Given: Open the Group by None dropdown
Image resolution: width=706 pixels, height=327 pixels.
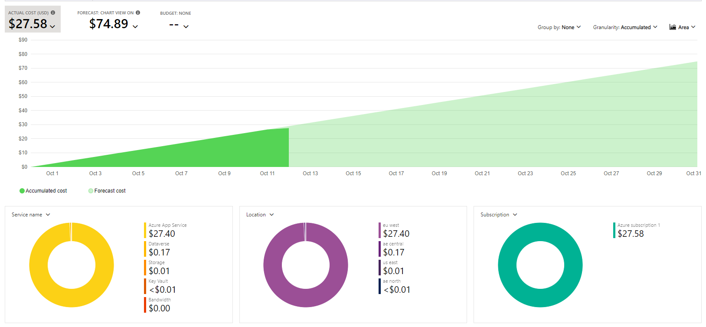Looking at the screenshot, I should (559, 27).
